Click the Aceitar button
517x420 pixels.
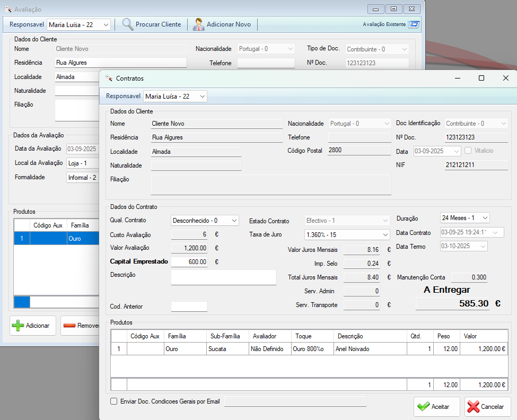[x=437, y=407]
